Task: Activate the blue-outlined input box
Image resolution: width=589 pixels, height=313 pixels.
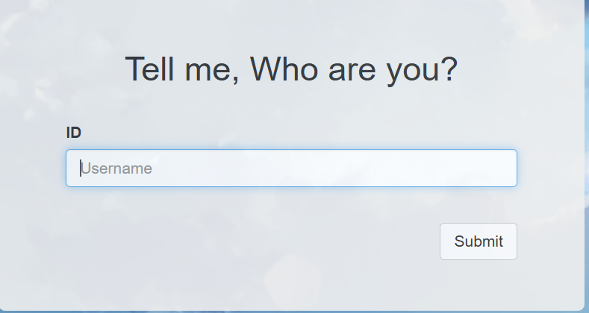Action: pos(291,168)
